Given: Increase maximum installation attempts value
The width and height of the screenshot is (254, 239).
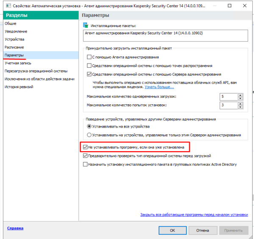Looking at the screenshot, I should click(x=240, y=104).
